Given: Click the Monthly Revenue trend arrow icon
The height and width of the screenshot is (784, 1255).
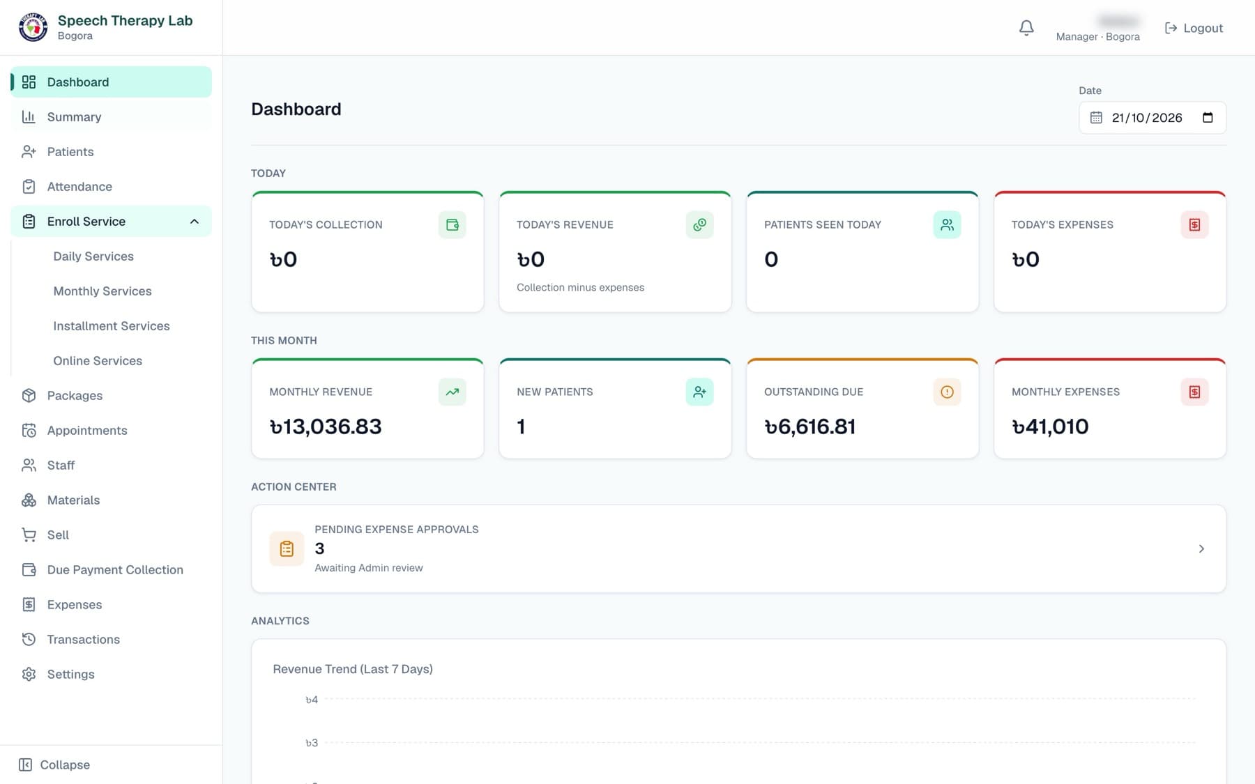Looking at the screenshot, I should point(452,392).
